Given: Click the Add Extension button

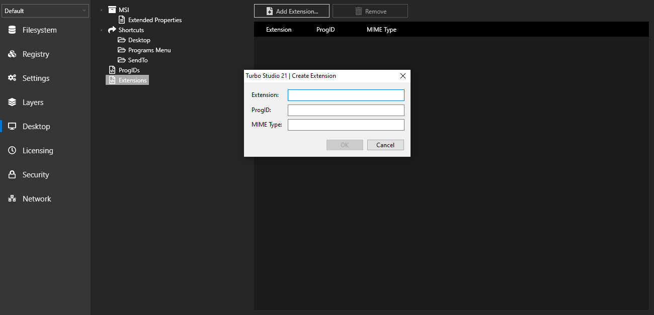Looking at the screenshot, I should pyautogui.click(x=292, y=11).
